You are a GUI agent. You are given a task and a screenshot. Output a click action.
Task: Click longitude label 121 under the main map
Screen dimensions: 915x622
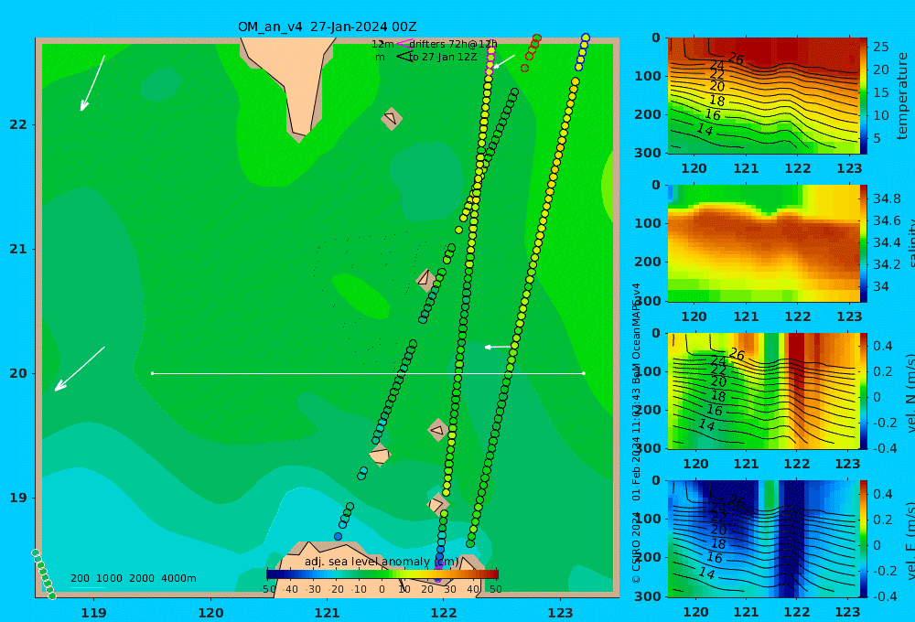click(328, 613)
